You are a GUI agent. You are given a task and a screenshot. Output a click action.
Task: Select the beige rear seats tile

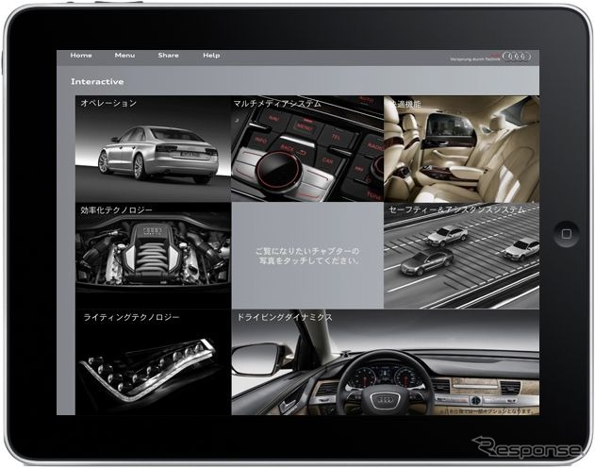pyautogui.click(x=460, y=151)
